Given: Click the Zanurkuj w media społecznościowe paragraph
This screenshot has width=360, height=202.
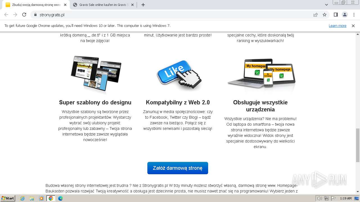Looking at the screenshot, I should click(x=178, y=120).
